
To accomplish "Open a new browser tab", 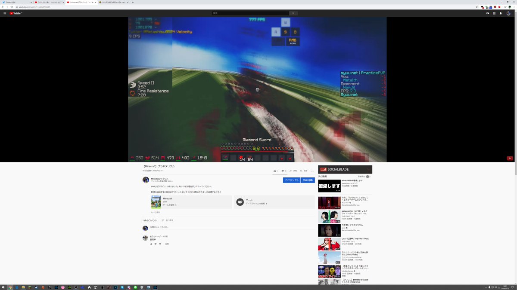I will [x=133, y=2].
